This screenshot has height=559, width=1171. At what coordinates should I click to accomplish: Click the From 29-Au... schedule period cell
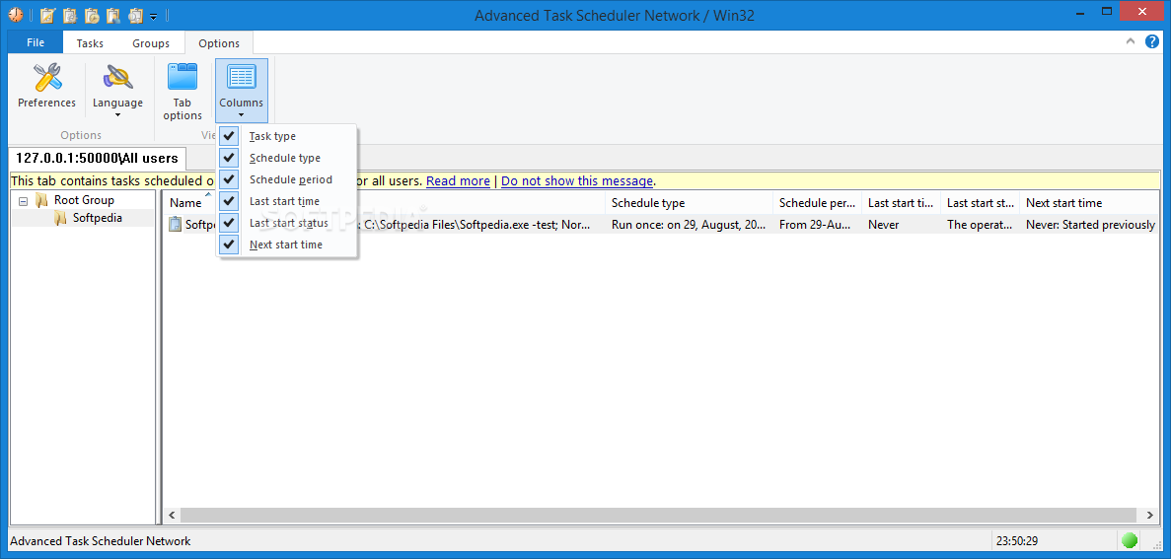[817, 224]
